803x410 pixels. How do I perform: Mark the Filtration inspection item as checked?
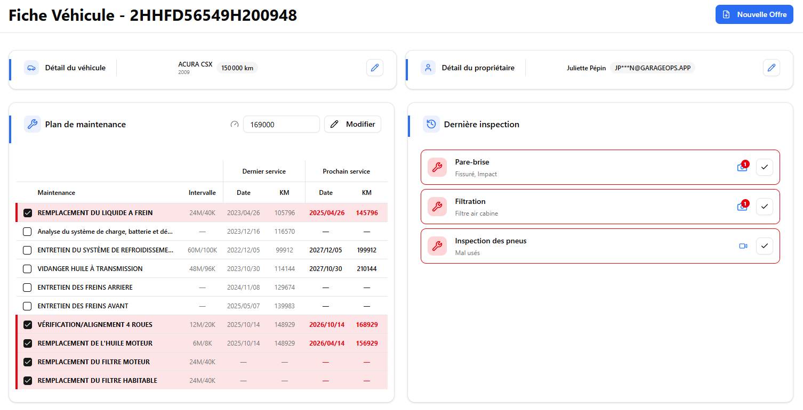click(764, 207)
